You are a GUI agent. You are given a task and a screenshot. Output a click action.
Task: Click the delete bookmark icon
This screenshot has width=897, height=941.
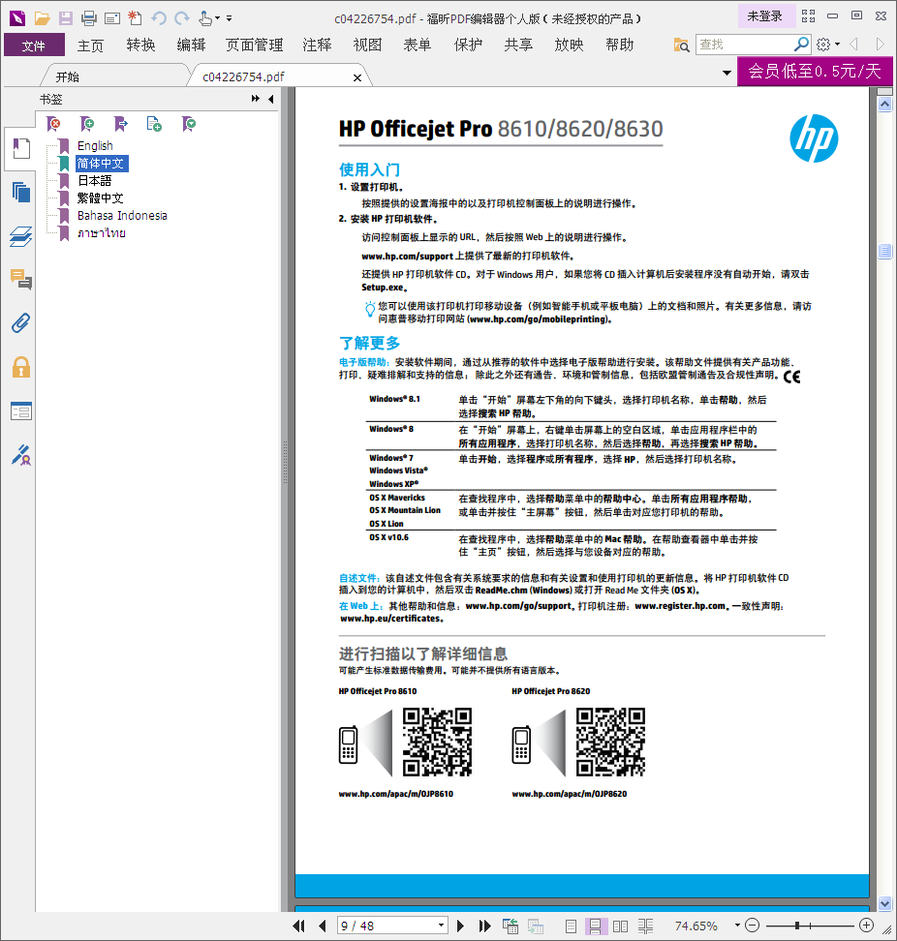point(53,124)
